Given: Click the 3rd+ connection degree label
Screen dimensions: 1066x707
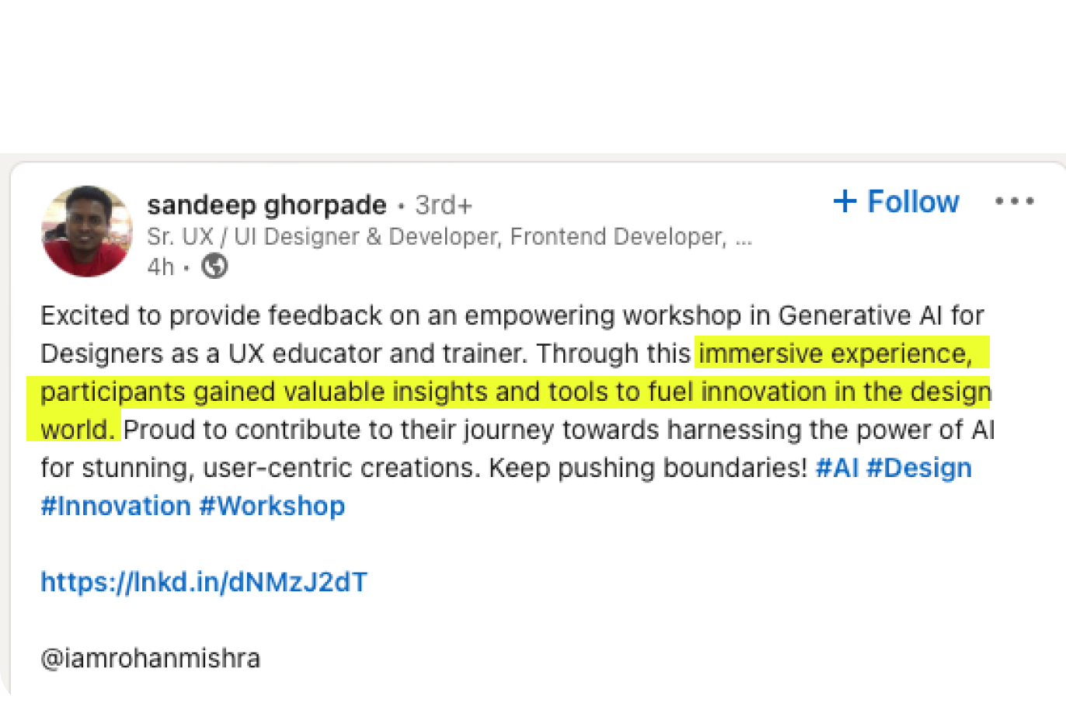Looking at the screenshot, I should coord(444,205).
